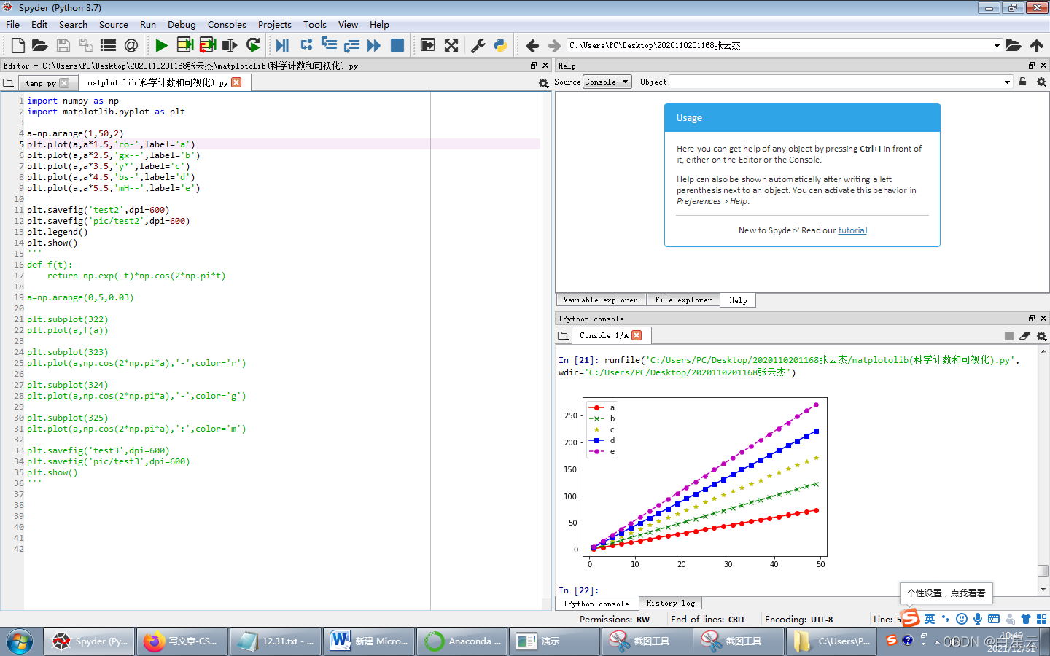Open the file list icon

click(x=108, y=45)
